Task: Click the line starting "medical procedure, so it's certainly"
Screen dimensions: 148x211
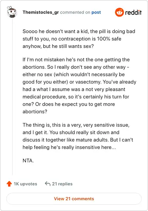Action: click(76, 97)
